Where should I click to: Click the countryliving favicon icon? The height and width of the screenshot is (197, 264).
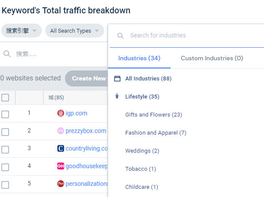tap(60, 148)
